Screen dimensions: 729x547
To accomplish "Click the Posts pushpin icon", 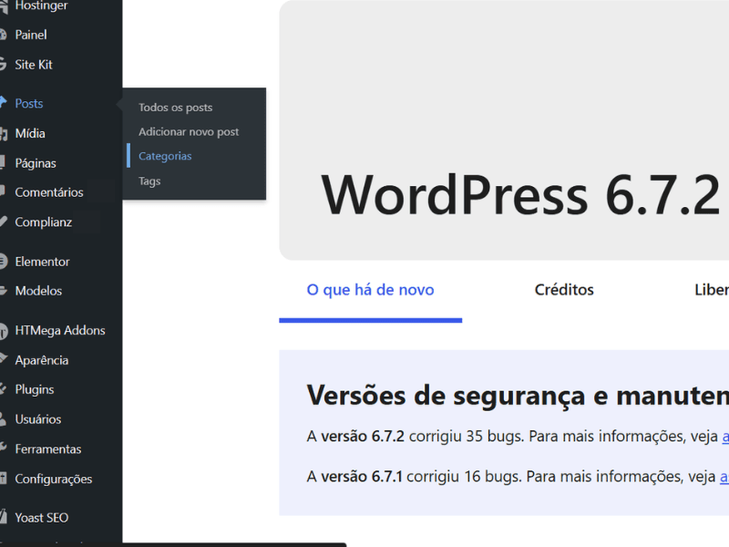I will pos(4,102).
